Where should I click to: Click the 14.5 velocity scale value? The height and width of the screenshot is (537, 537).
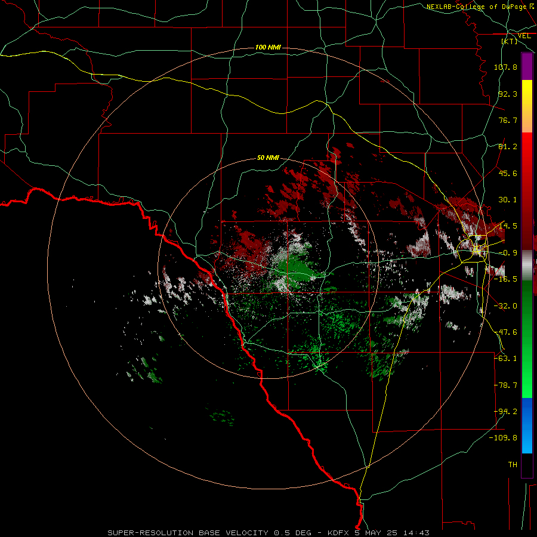[508, 226]
